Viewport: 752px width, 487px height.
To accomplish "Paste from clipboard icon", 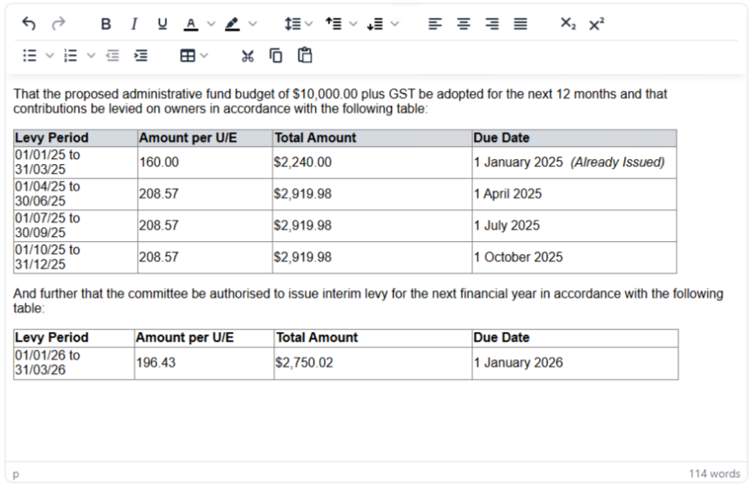I will (x=305, y=55).
